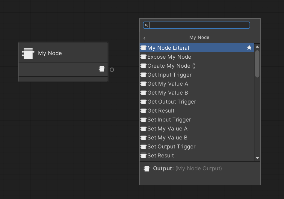Select Get Input Trigger from the list
Image resolution: width=284 pixels, height=199 pixels.
click(x=169, y=75)
